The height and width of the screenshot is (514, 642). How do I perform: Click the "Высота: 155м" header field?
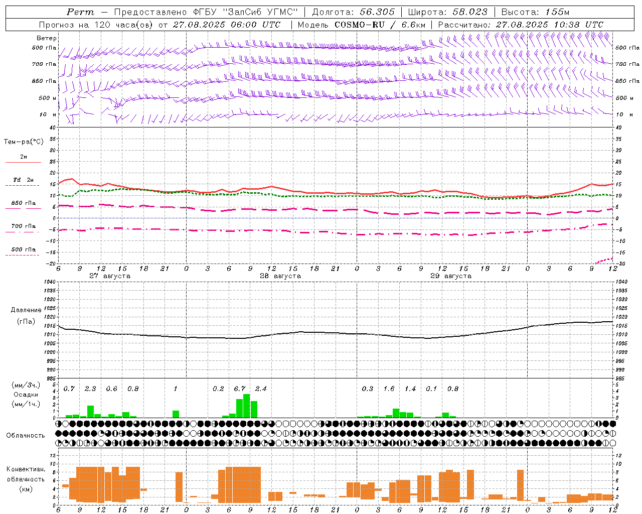(x=536, y=12)
